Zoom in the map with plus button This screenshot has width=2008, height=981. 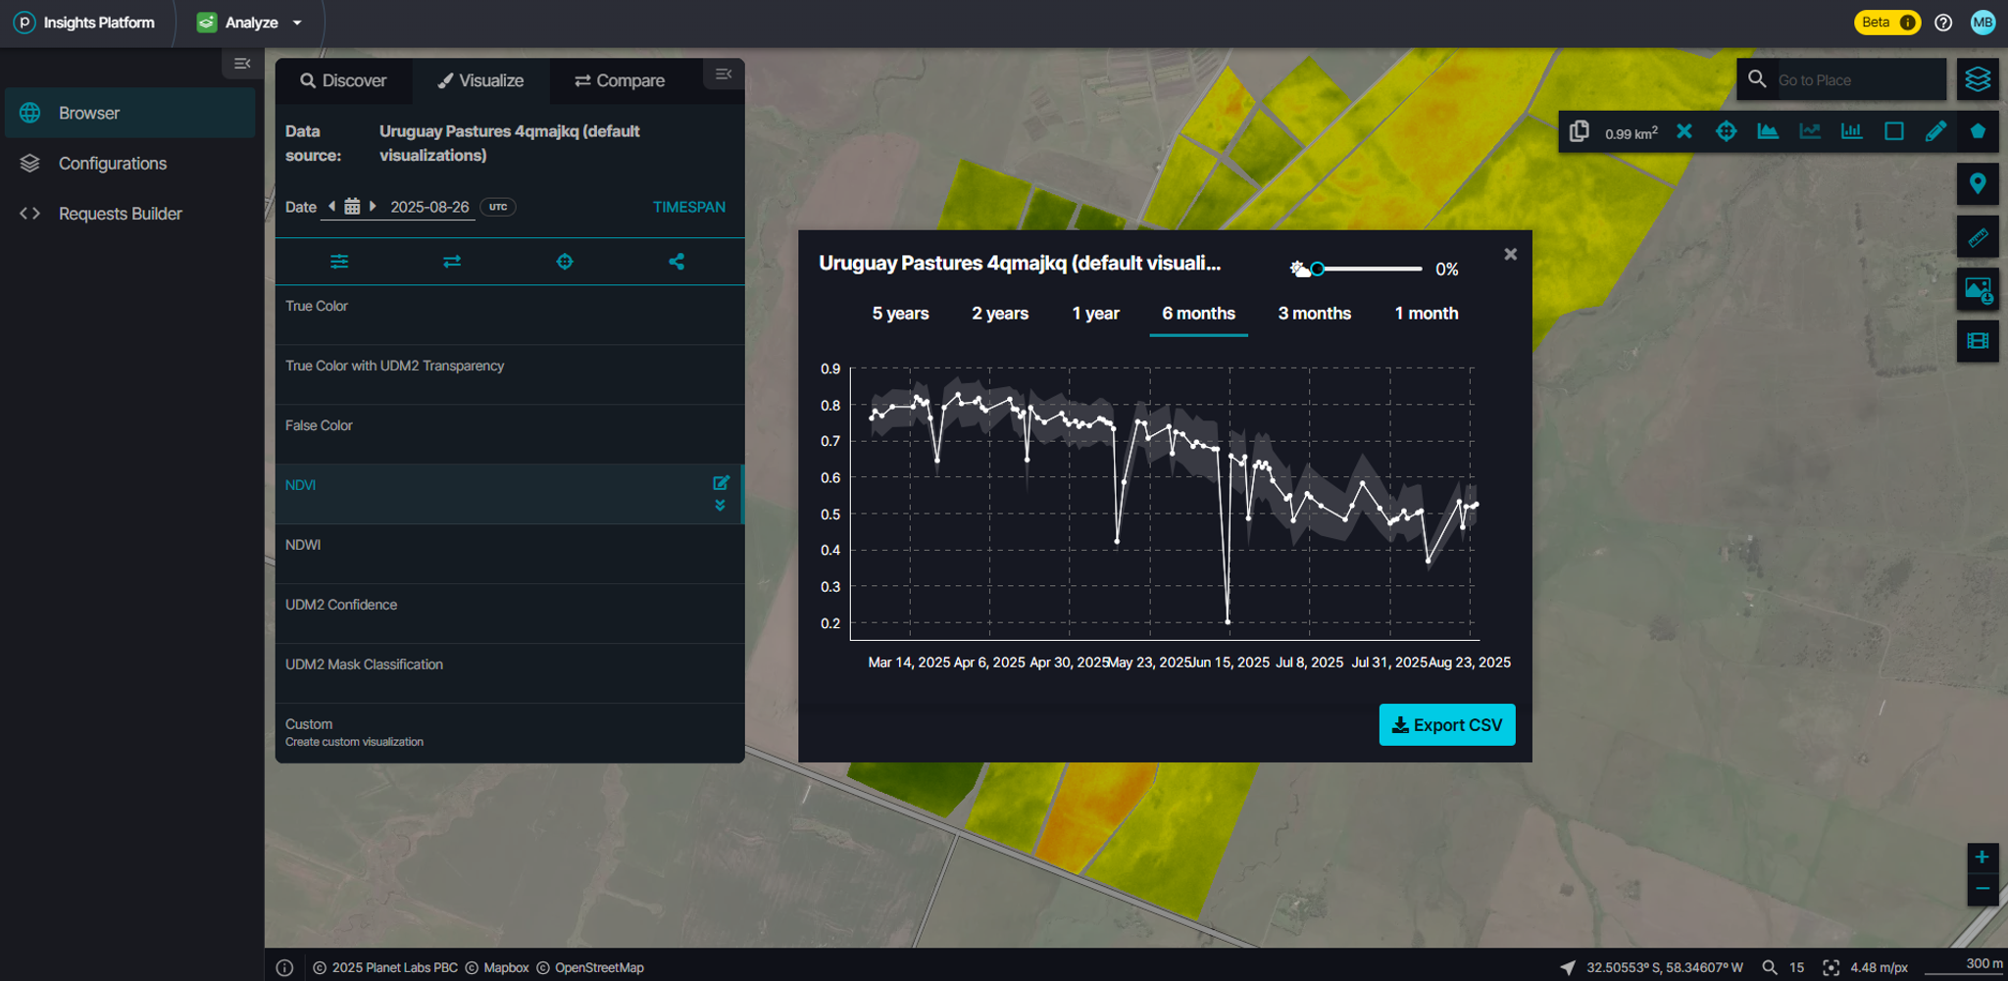click(x=1982, y=858)
